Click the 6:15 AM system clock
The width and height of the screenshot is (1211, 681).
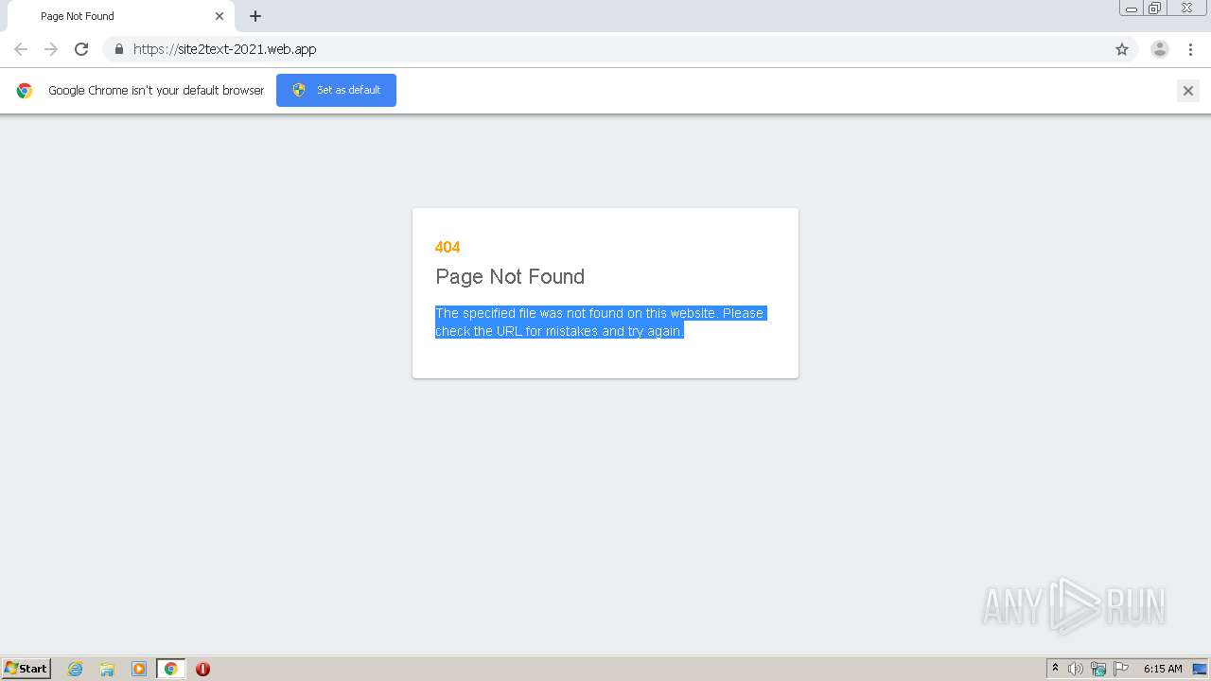click(1163, 669)
